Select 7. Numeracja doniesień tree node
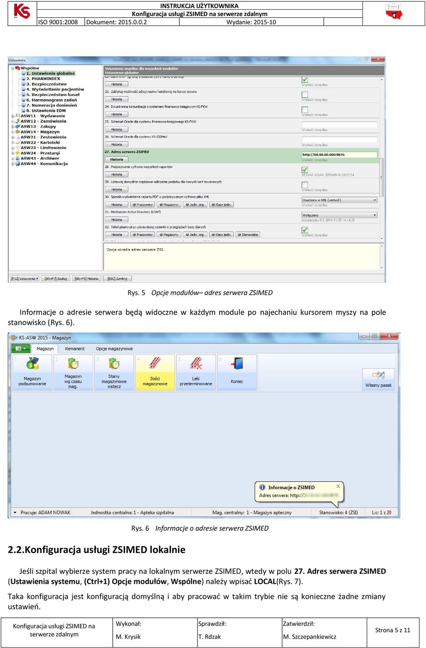426x648 pixels. click(x=51, y=105)
